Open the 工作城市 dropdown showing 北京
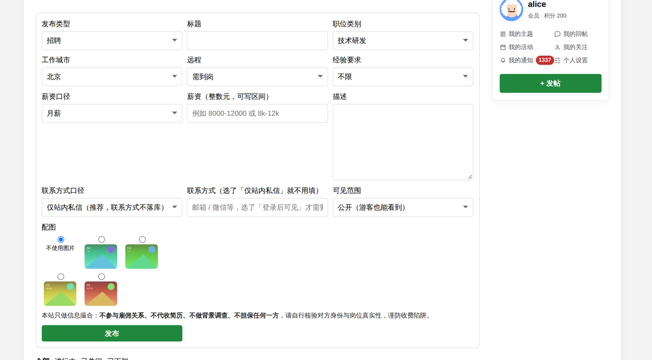The image size is (652, 360). 112,77
